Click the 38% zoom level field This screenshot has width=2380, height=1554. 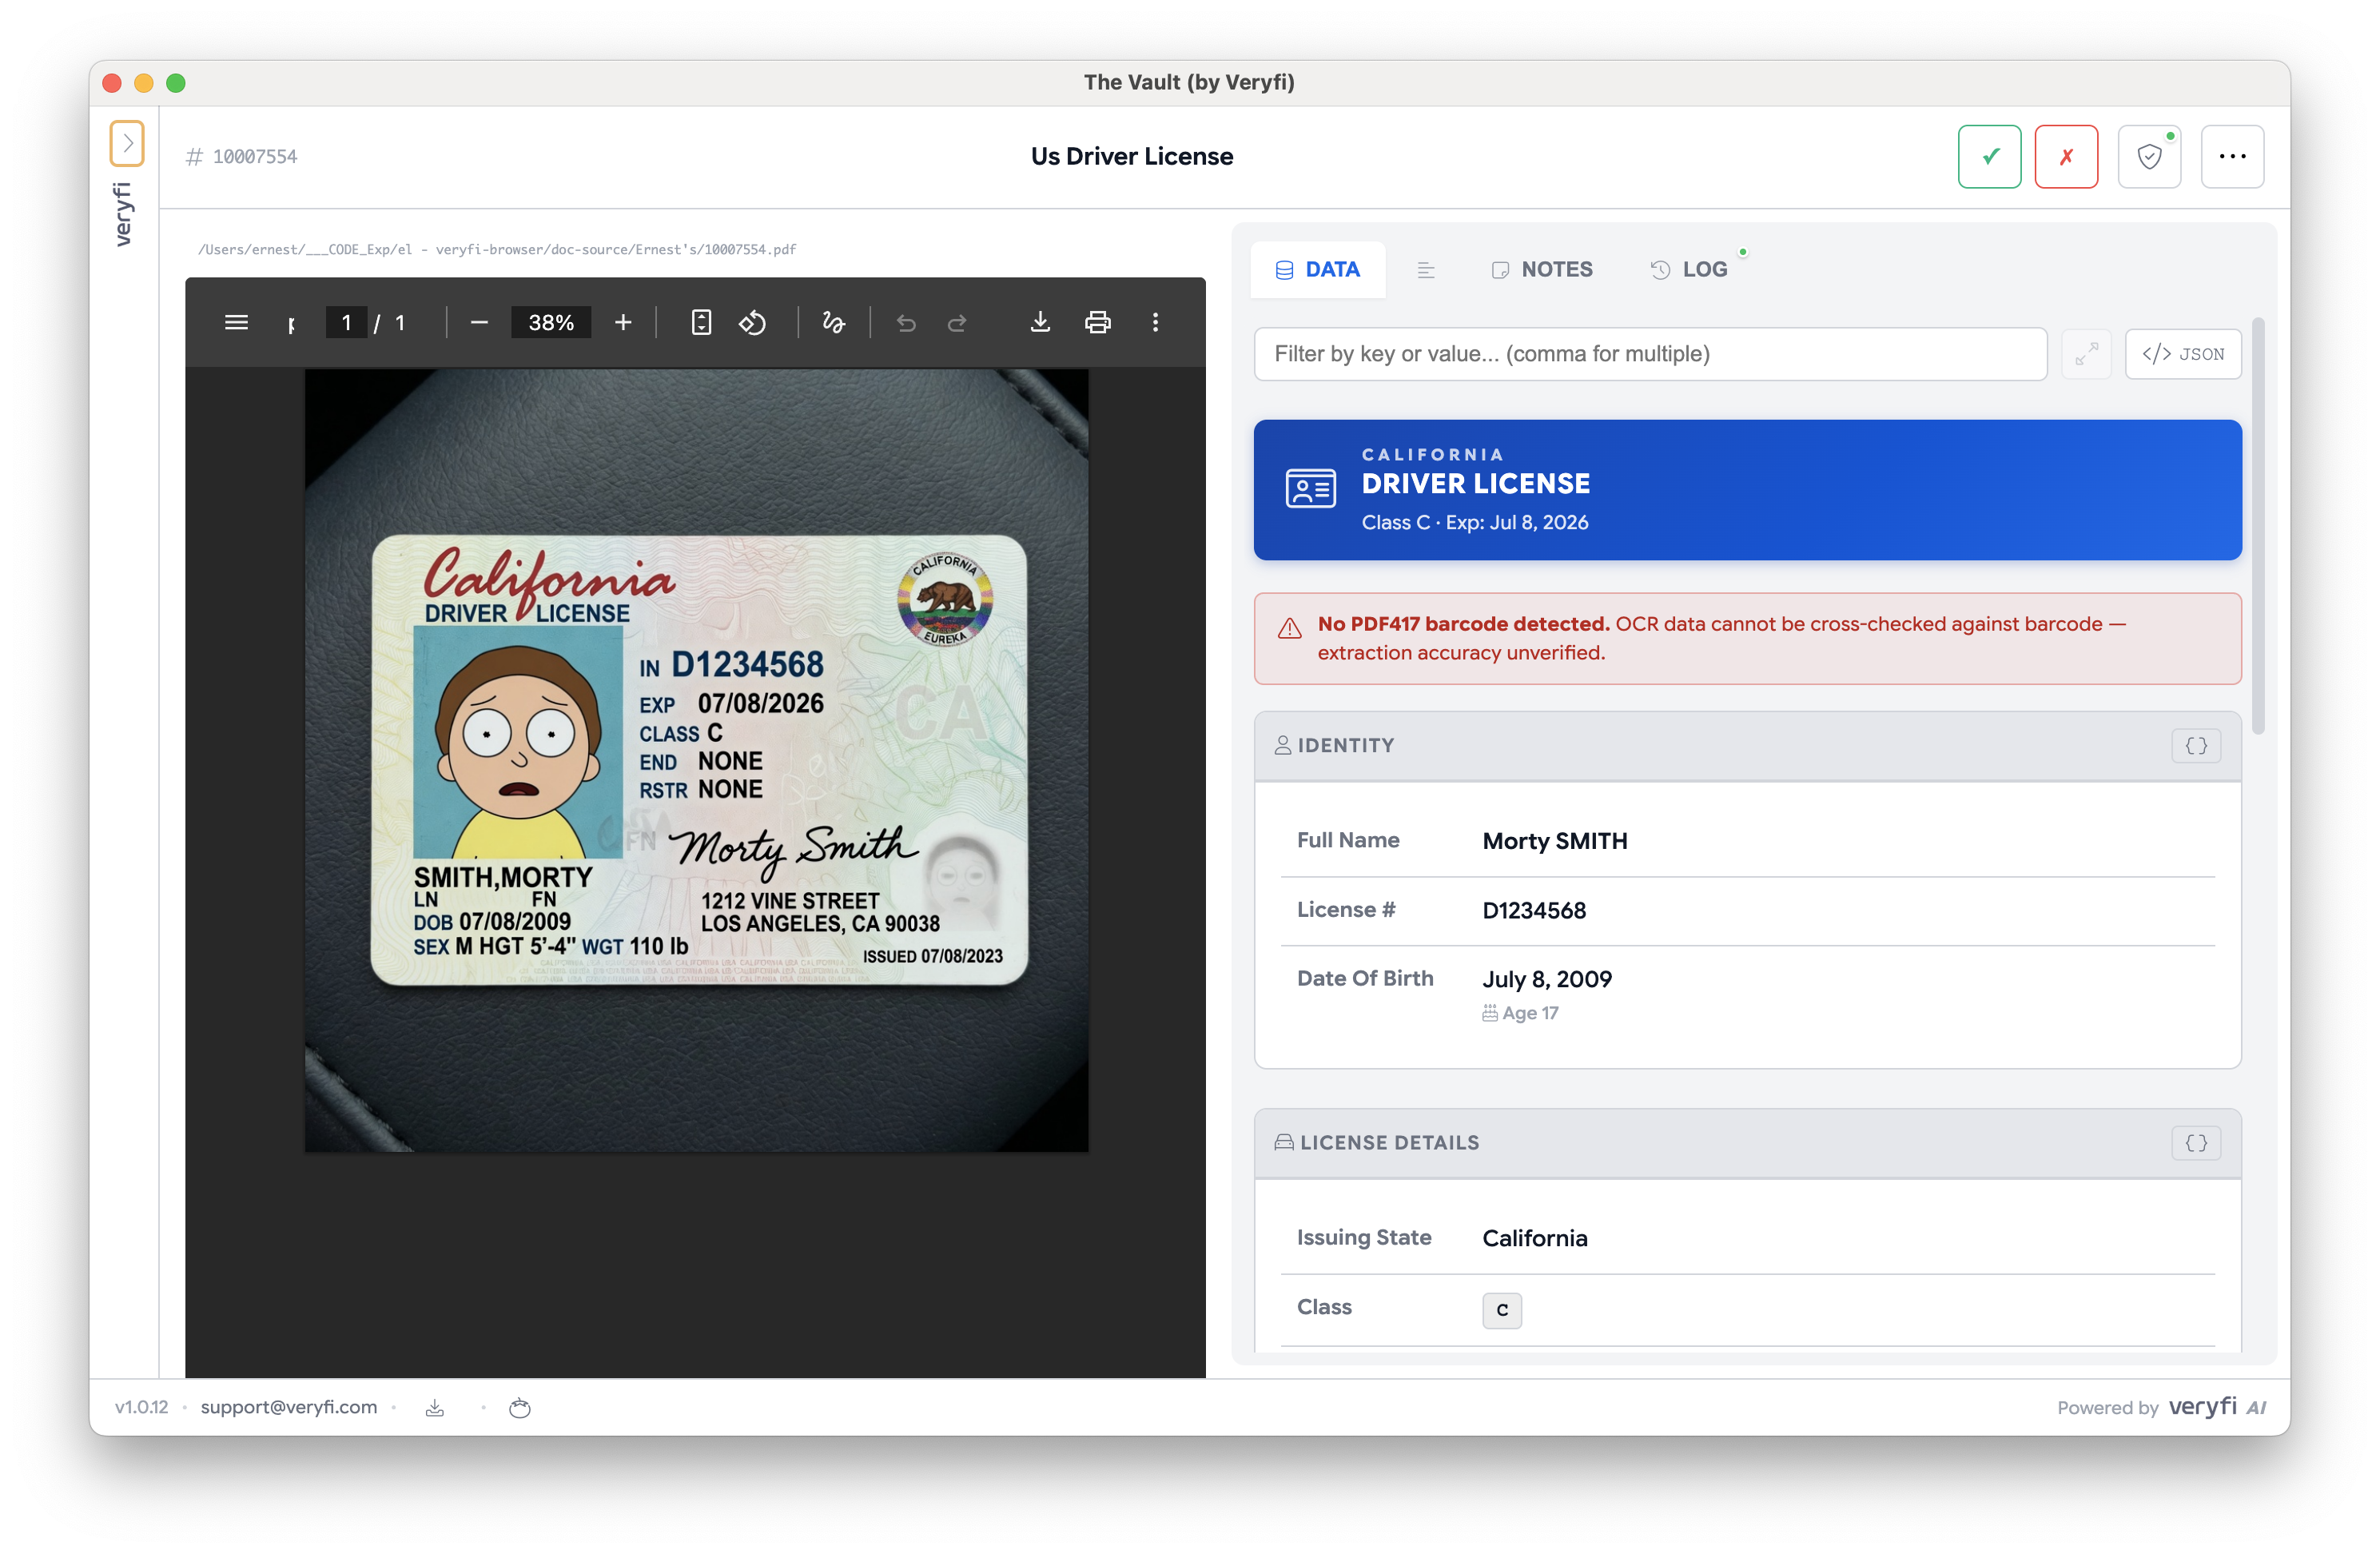551,322
